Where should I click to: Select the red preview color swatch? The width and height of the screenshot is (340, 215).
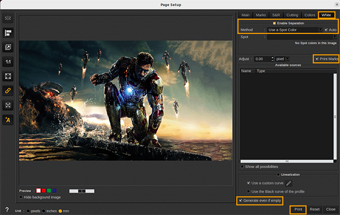click(44, 191)
